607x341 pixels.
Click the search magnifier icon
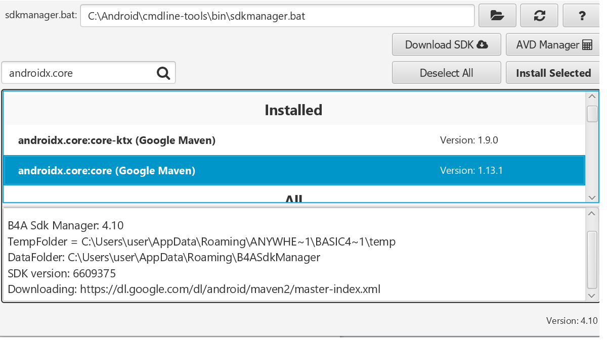click(x=163, y=73)
